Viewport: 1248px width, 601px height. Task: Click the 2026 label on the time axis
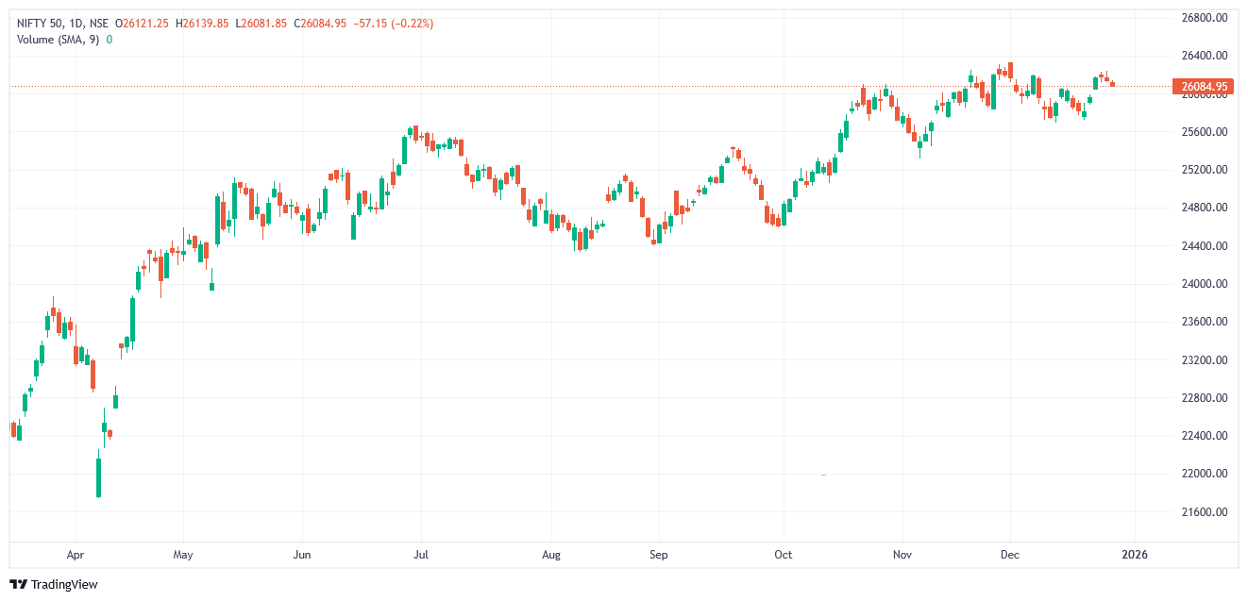(1134, 555)
